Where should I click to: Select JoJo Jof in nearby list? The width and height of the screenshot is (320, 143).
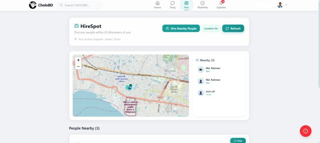(219, 93)
